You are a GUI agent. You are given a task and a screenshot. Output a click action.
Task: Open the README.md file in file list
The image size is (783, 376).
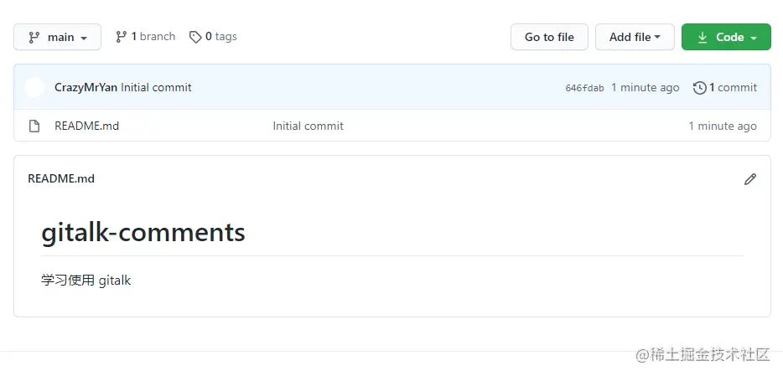86,126
